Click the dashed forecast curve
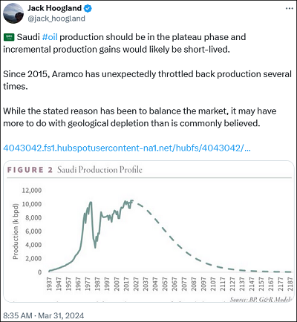Image resolution: width=297 pixels, height=322 pixels. 173,240
